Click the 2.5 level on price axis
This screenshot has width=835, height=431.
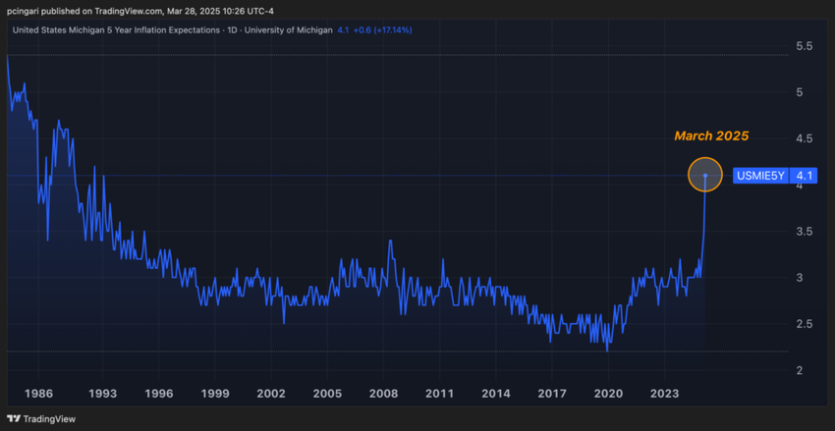(804, 324)
